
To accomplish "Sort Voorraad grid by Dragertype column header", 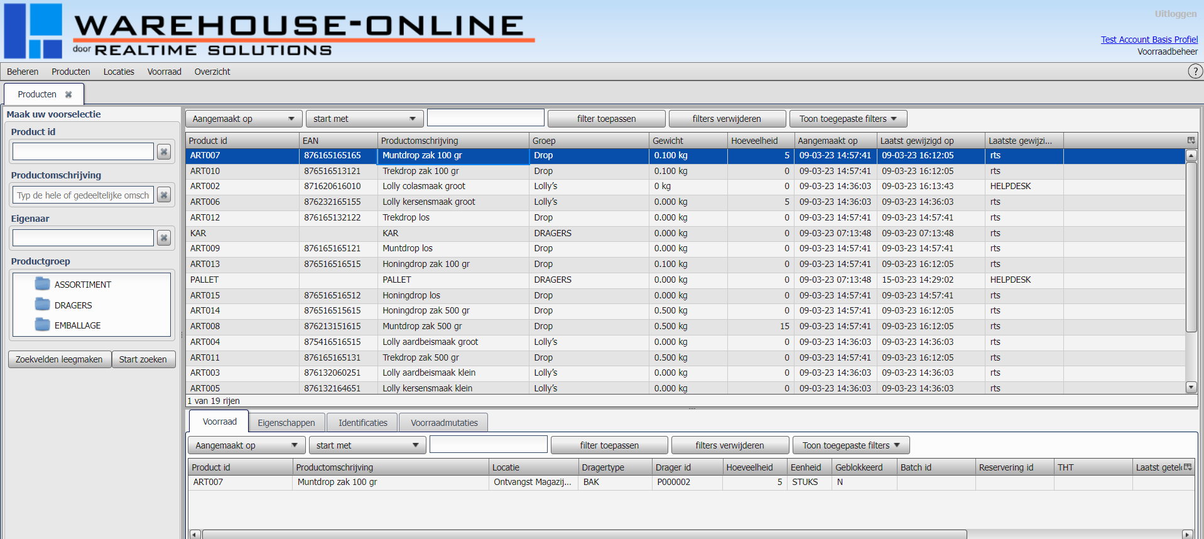I will pos(615,467).
